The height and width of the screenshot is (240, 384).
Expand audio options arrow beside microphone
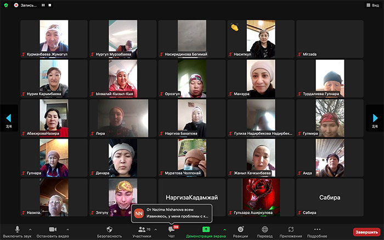(30, 230)
